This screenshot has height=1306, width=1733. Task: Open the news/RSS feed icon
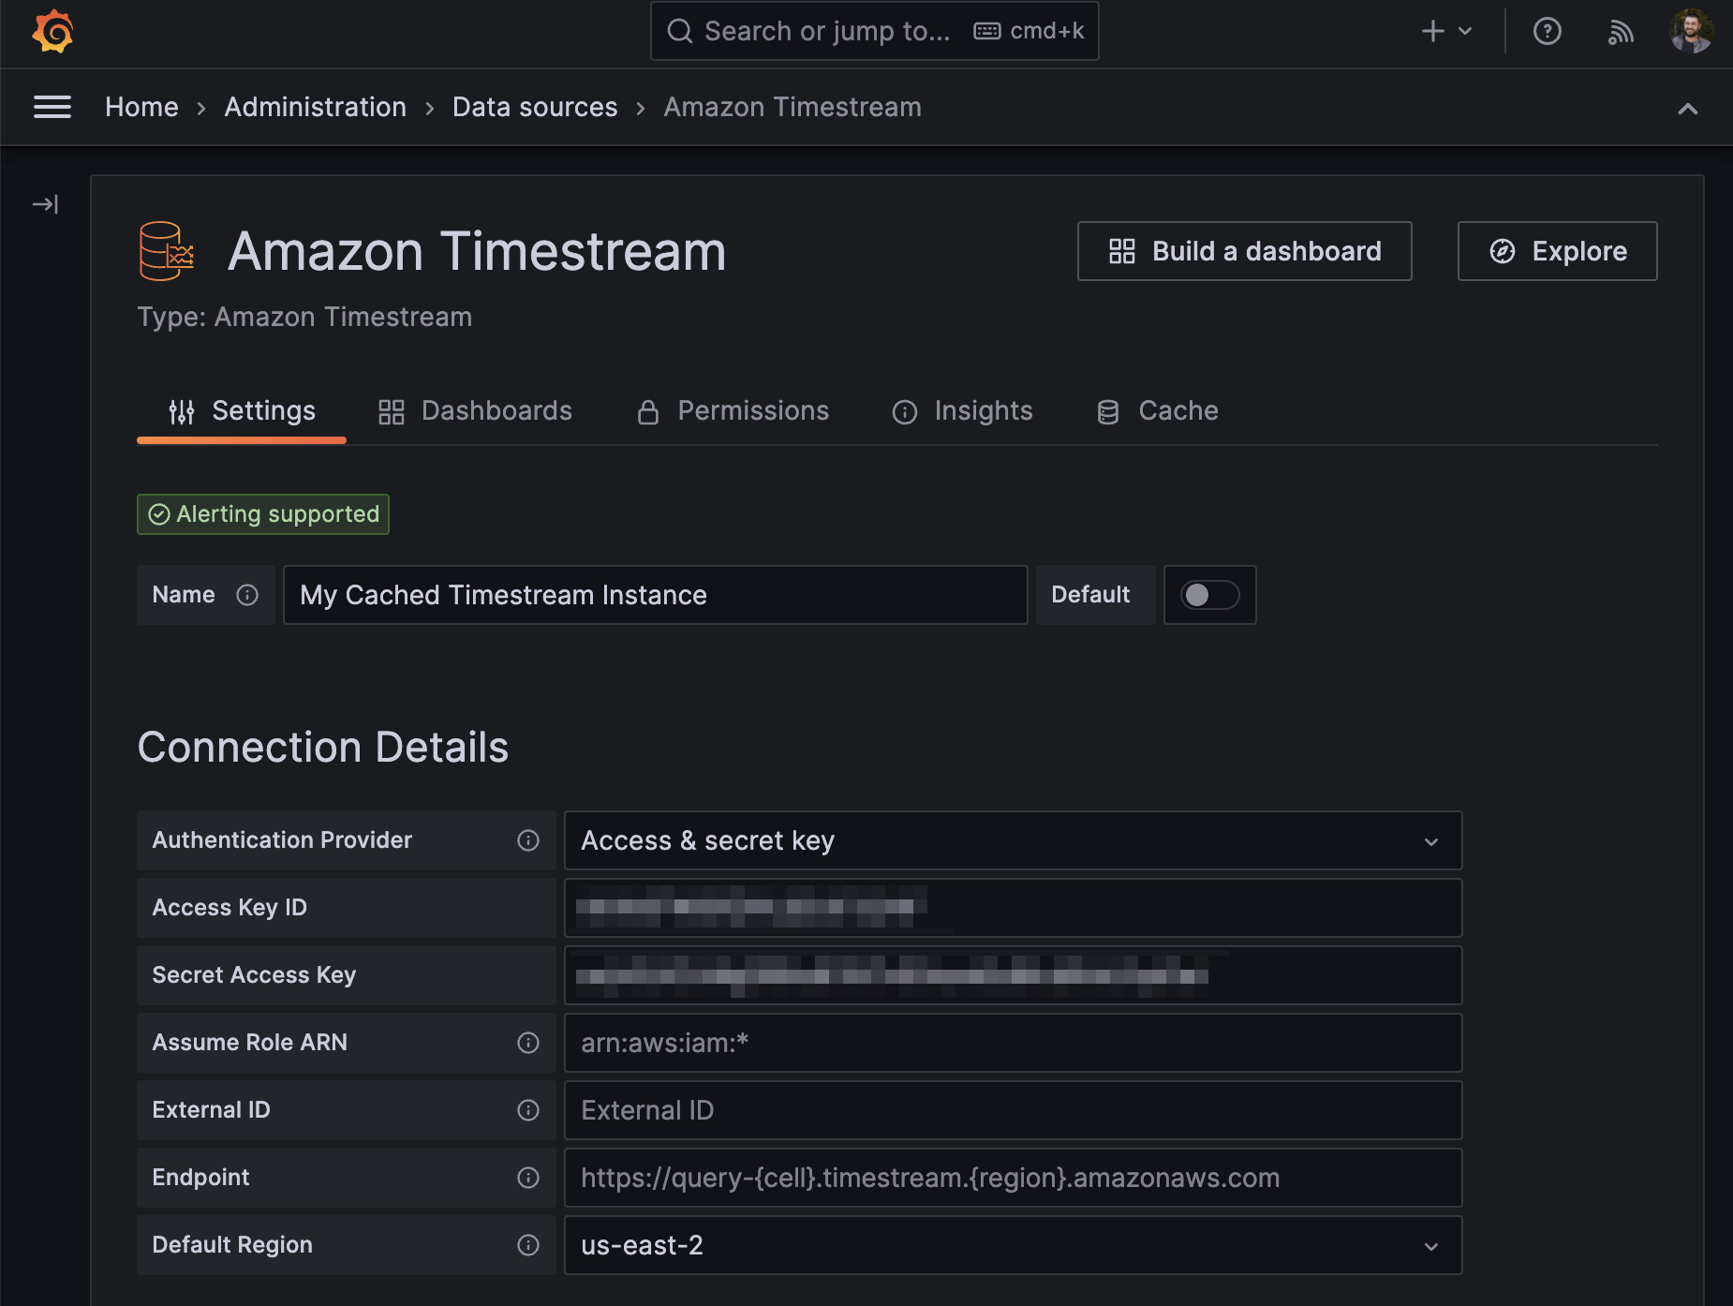coord(1622,31)
